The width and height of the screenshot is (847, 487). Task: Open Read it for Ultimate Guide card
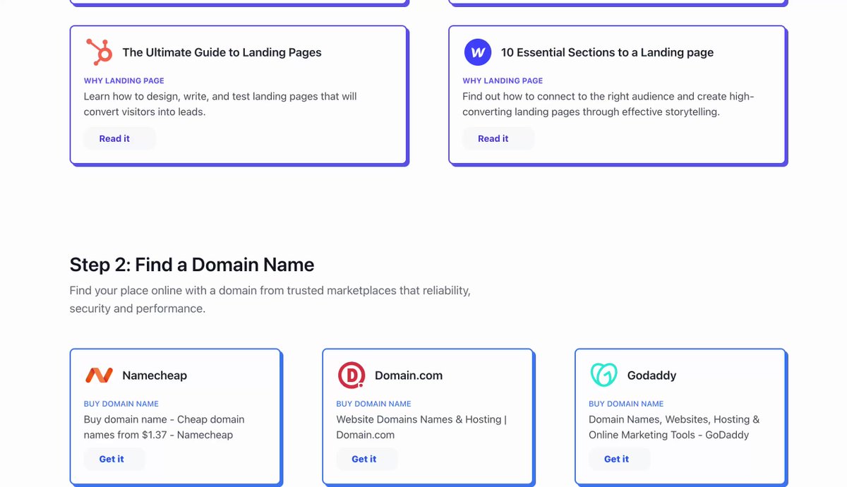click(x=119, y=138)
